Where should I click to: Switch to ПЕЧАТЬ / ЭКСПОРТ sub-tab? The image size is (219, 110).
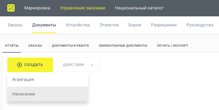(173, 46)
